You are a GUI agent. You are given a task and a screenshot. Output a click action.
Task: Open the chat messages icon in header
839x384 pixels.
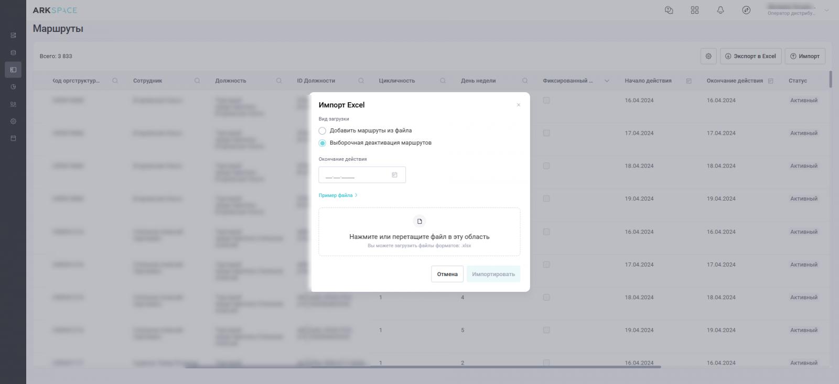[x=669, y=10]
